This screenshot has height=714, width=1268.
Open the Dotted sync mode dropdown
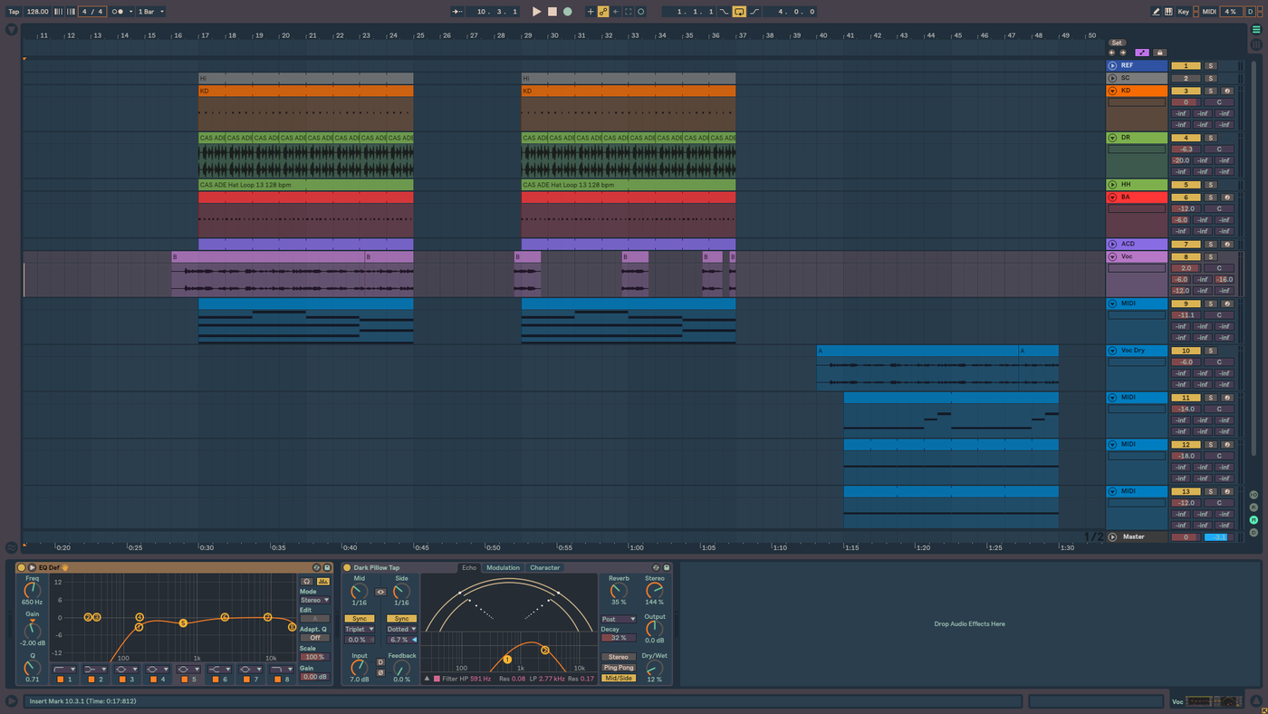(x=401, y=629)
